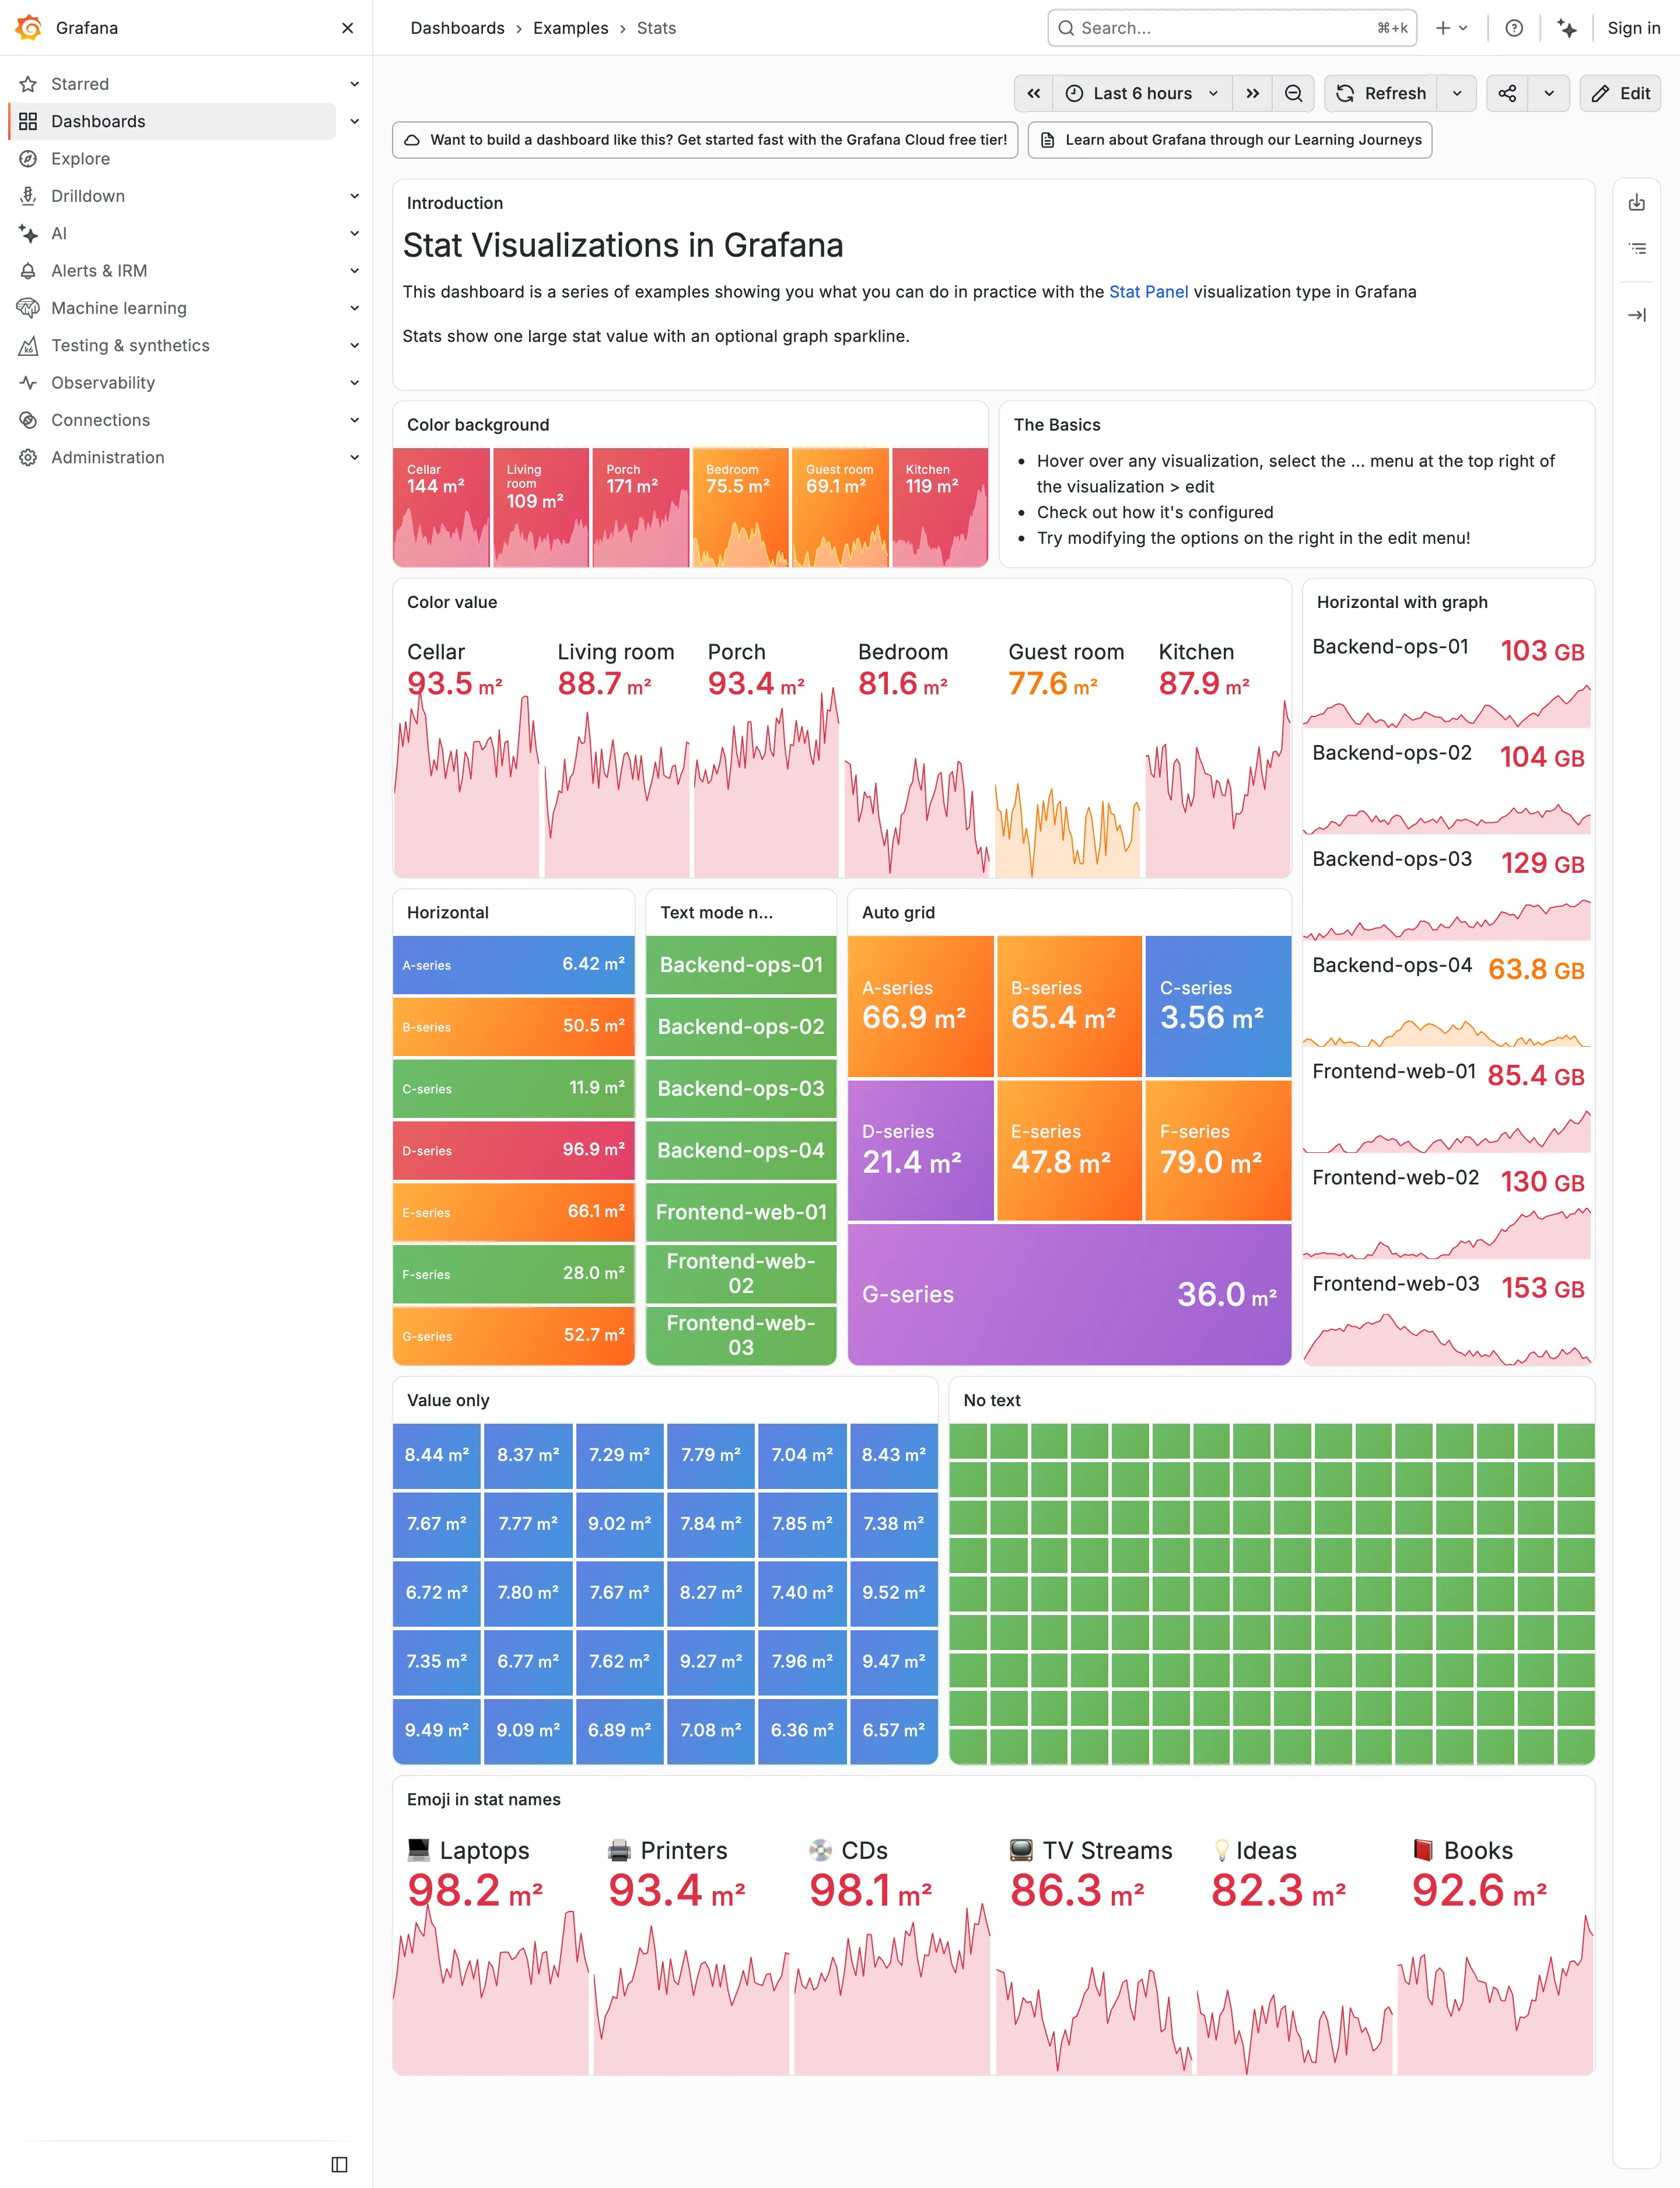Click the Administration gear icon
This screenshot has width=1680, height=2188.
click(28, 457)
